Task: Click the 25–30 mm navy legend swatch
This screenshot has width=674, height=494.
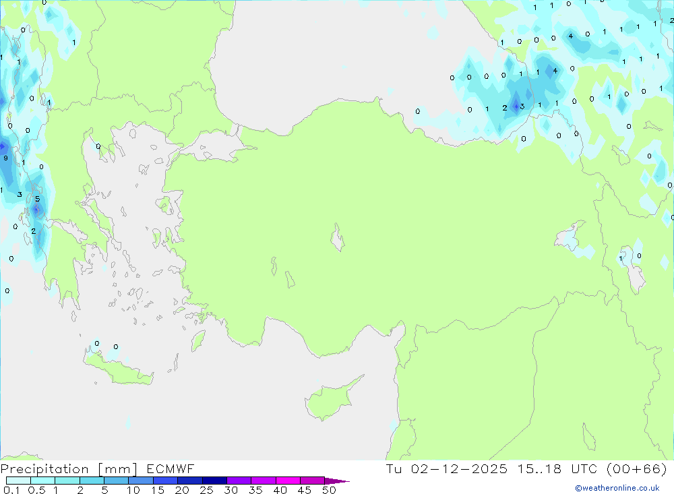Action: click(214, 481)
